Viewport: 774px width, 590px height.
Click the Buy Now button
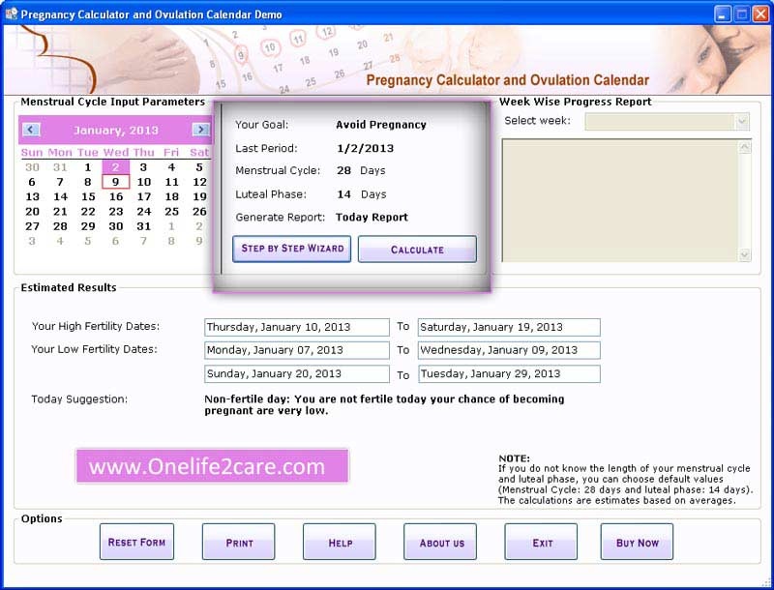tap(637, 542)
